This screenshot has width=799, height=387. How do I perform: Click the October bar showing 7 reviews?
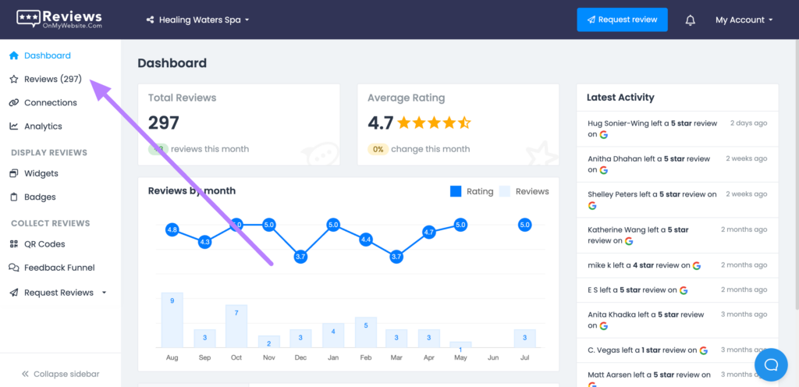coord(236,326)
